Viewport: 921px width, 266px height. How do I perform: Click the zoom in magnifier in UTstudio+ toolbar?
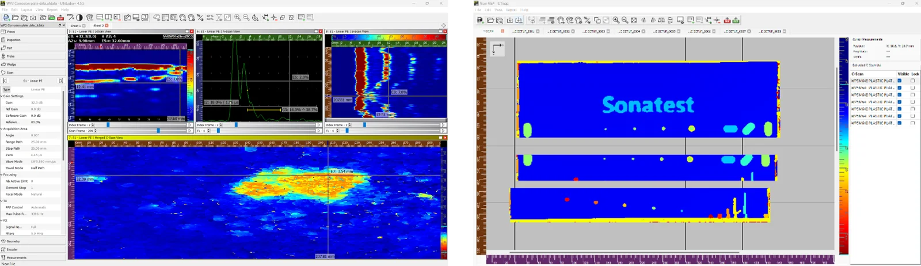tap(237, 18)
